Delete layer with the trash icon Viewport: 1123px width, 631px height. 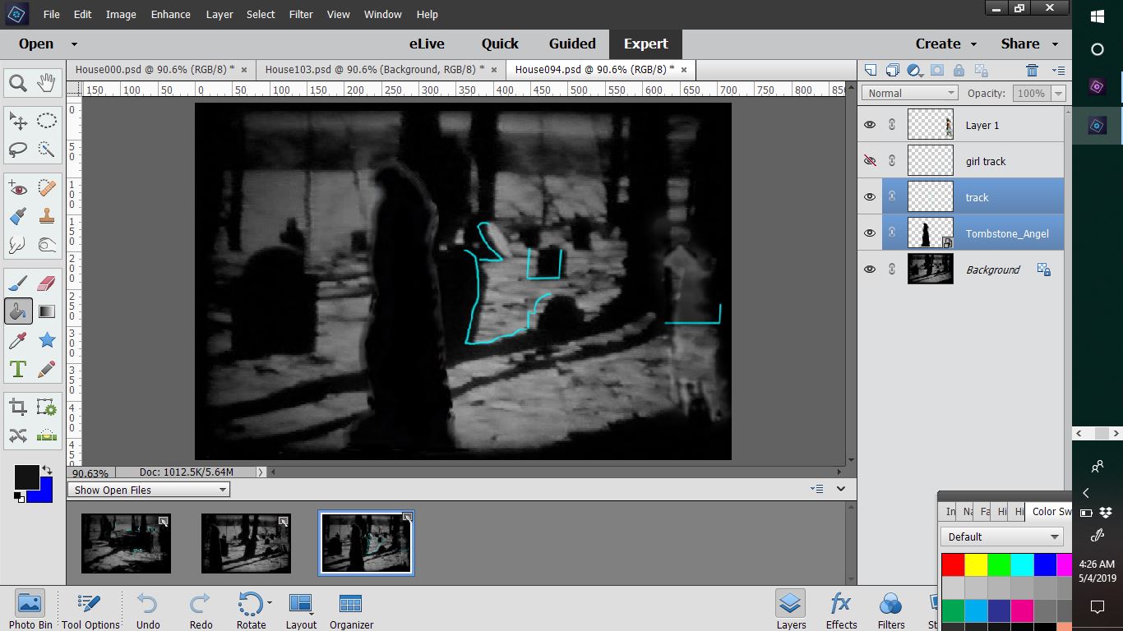[1032, 71]
